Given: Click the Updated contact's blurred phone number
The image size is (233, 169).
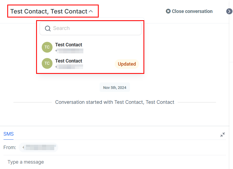Looking at the screenshot, I should (x=70, y=67).
